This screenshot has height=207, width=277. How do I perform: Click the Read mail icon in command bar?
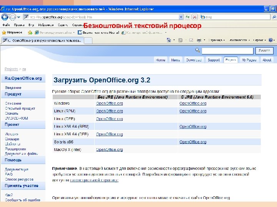click(191, 40)
